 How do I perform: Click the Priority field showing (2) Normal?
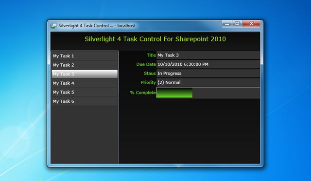[208, 82]
